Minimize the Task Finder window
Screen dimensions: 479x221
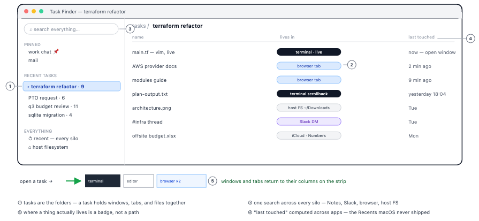coord(34,11)
